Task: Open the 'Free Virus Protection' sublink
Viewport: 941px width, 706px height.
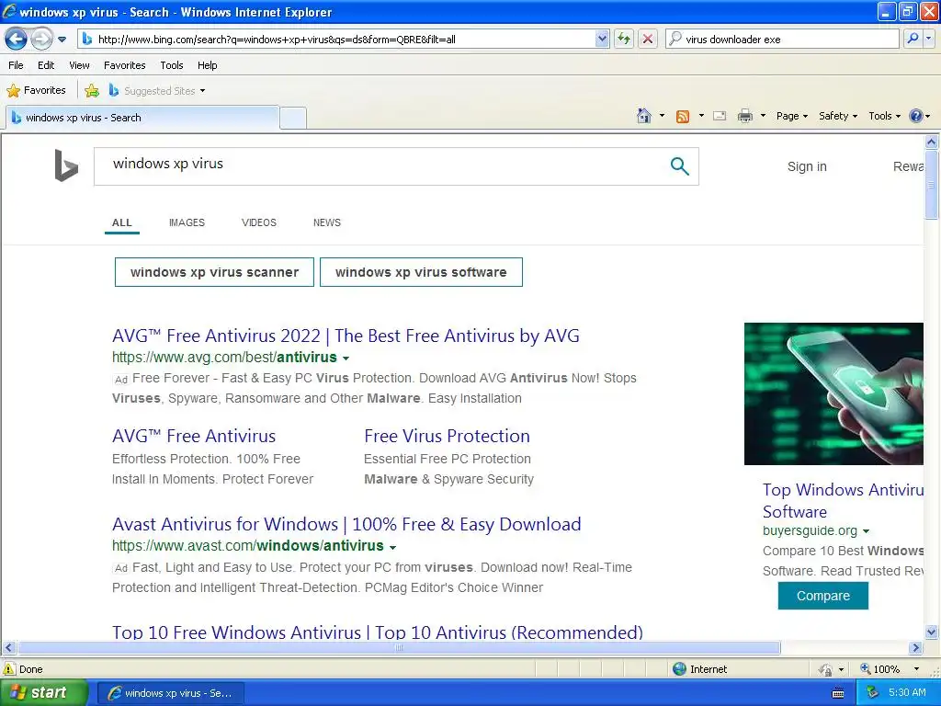Action: click(x=447, y=436)
